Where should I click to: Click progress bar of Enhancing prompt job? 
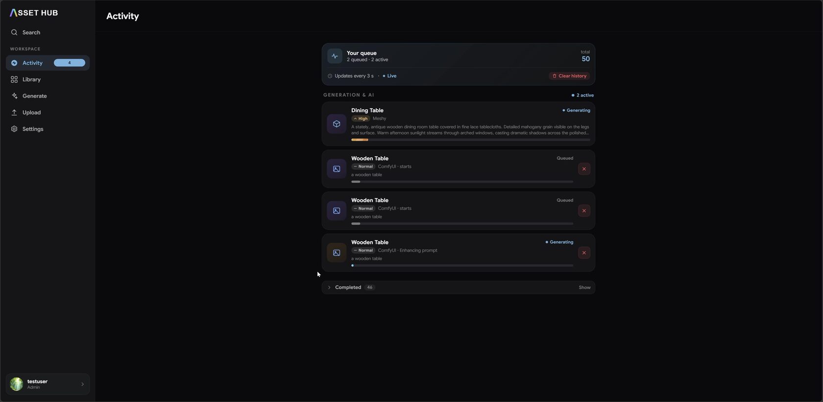tap(462, 265)
